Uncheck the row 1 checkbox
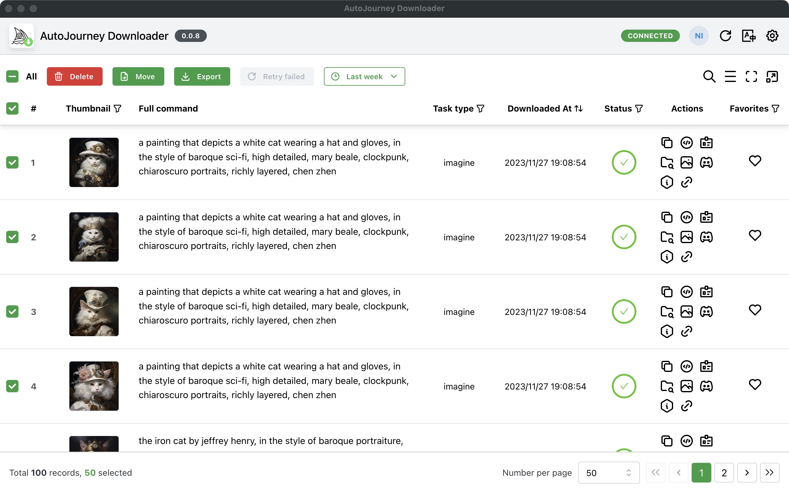The image size is (789, 493). click(12, 162)
